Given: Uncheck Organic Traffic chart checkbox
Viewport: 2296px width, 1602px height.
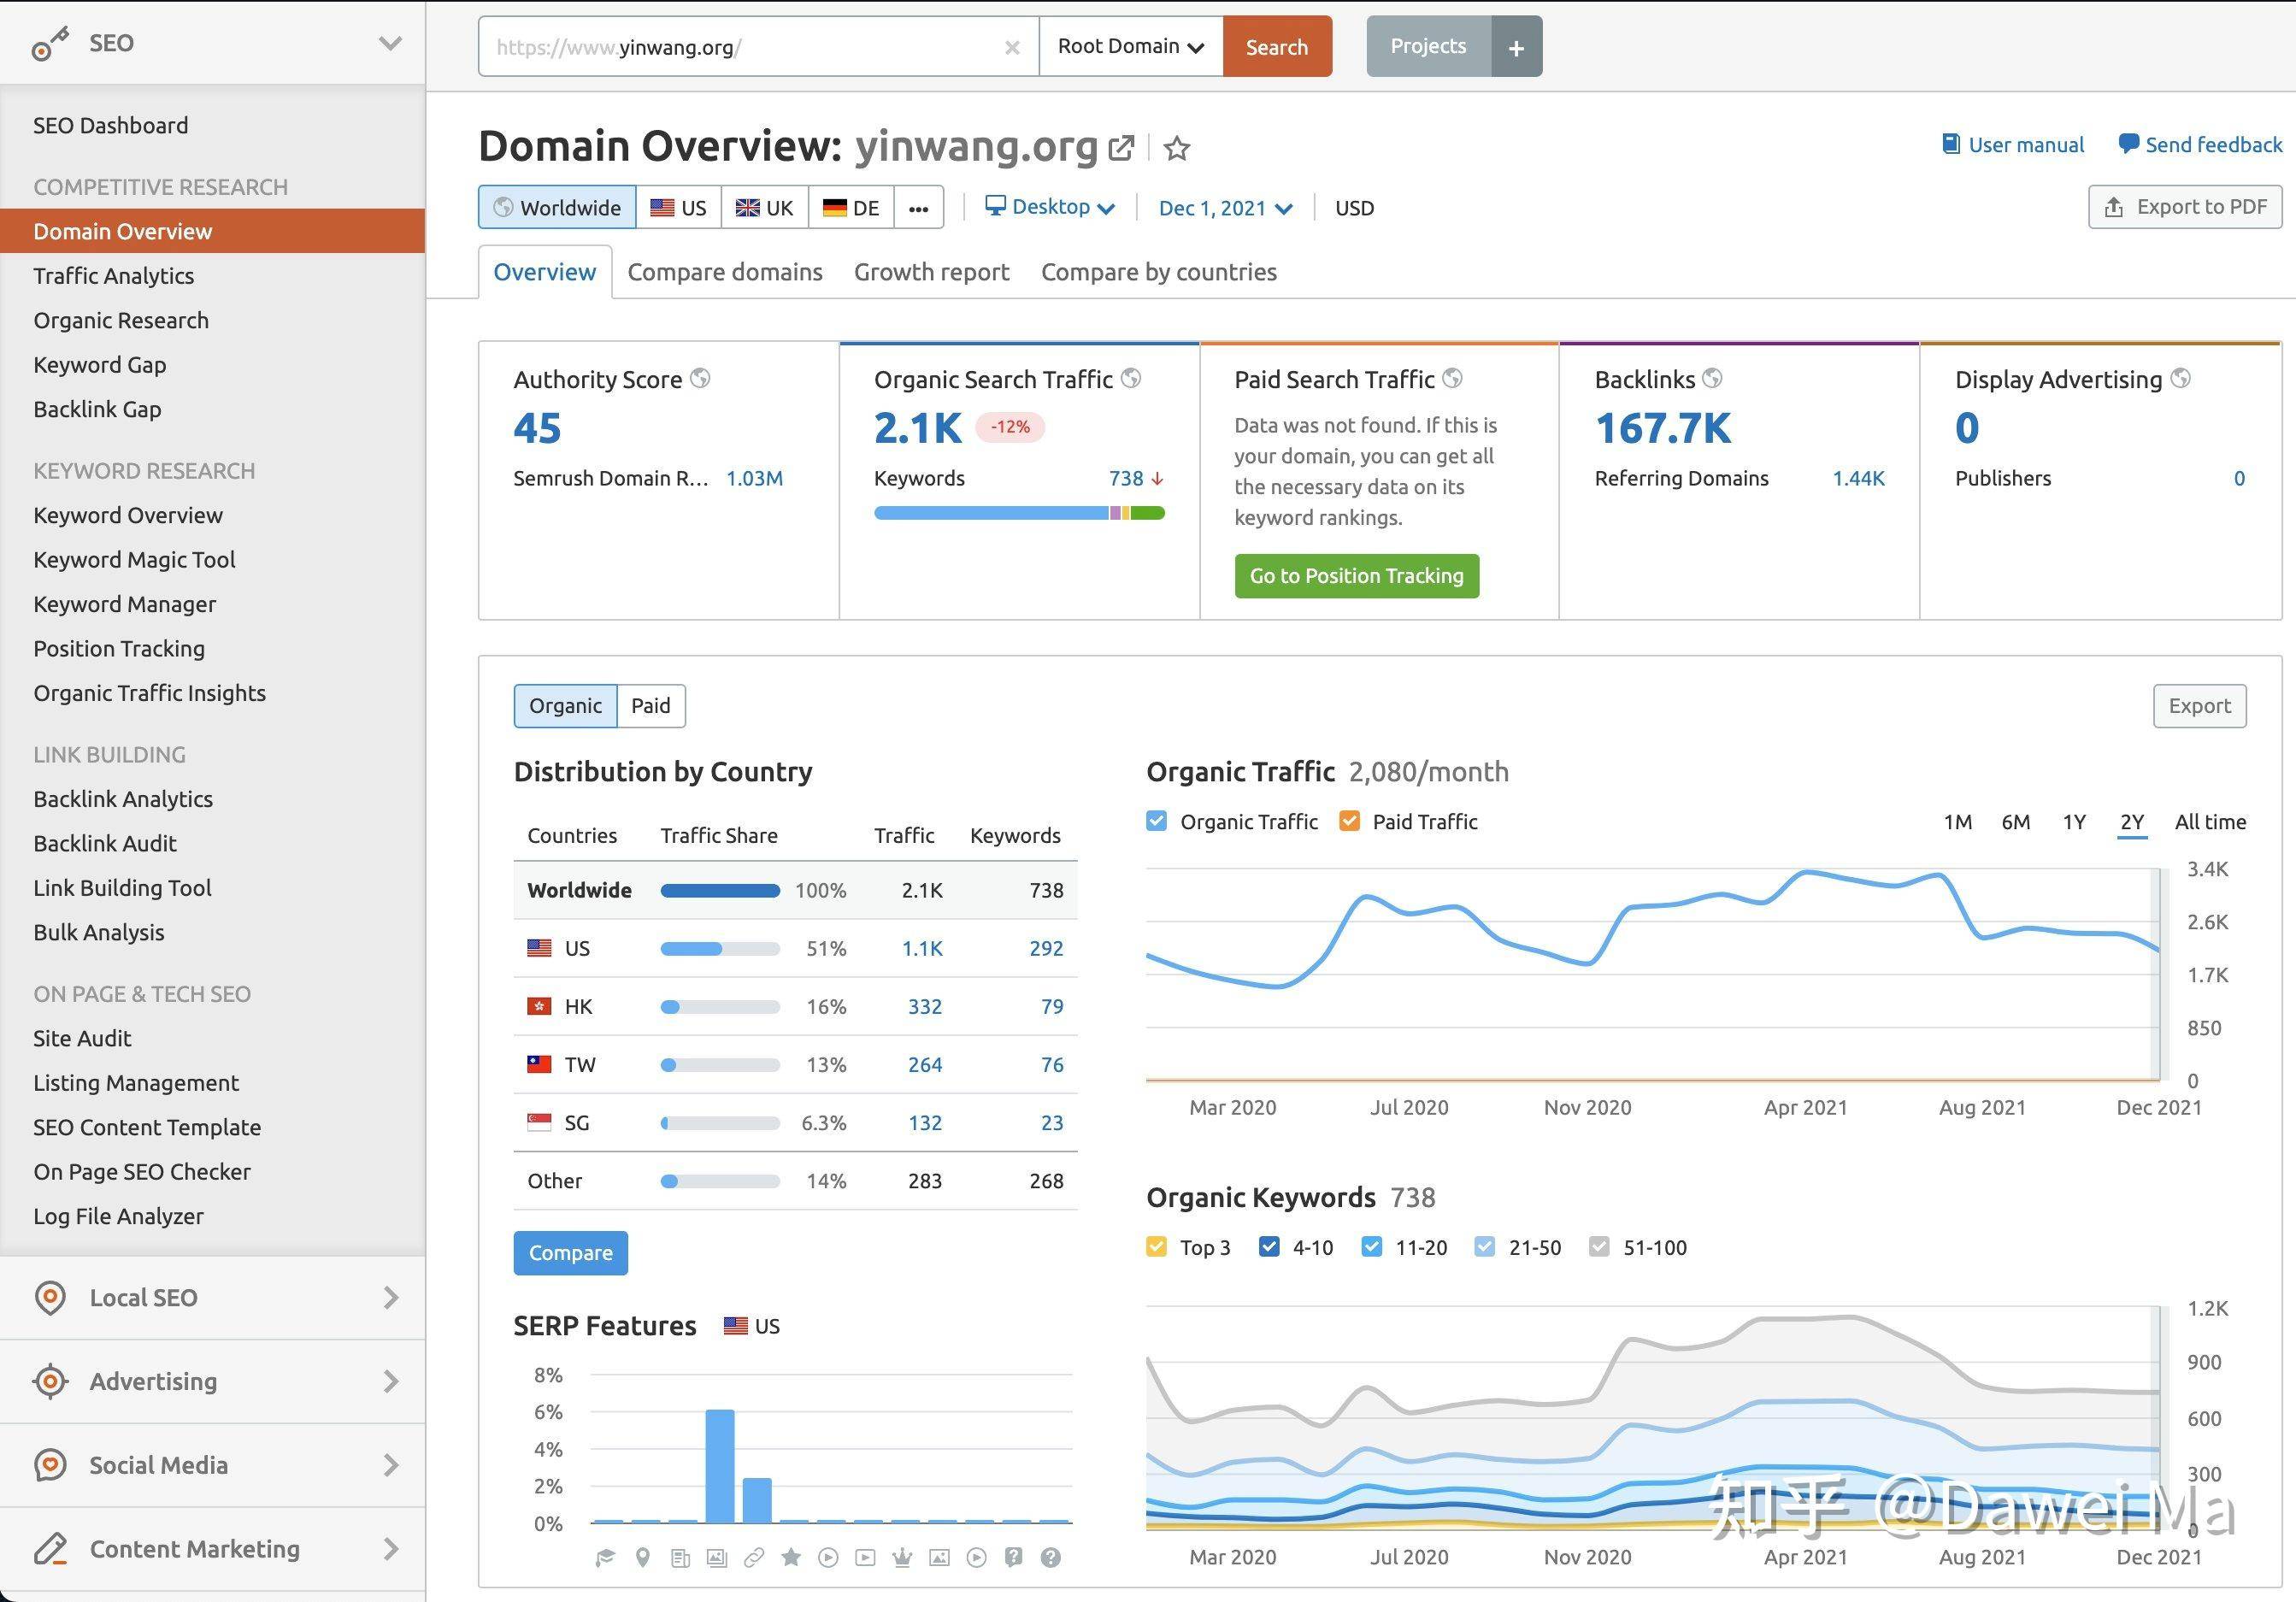Looking at the screenshot, I should pos(1156,821).
